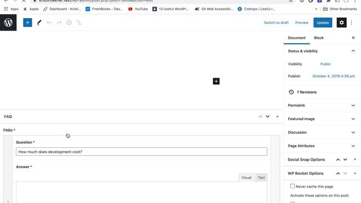The width and height of the screenshot is (361, 203).
Task: Add block with black plus button
Action: [x=216, y=81]
